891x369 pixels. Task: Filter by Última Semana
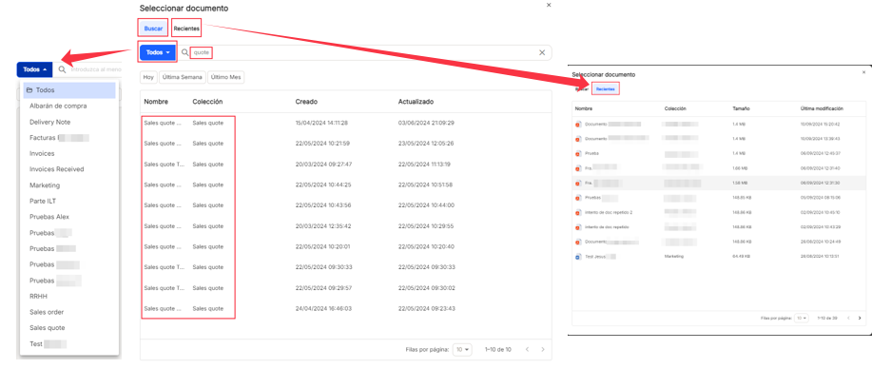(x=182, y=77)
